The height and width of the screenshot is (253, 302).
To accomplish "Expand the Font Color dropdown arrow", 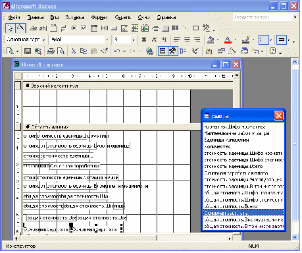I will pyautogui.click(x=236, y=40).
